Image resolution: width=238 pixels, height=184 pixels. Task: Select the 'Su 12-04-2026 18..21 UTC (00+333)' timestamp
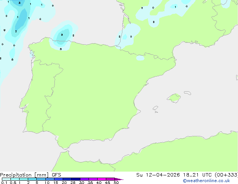click(187, 175)
